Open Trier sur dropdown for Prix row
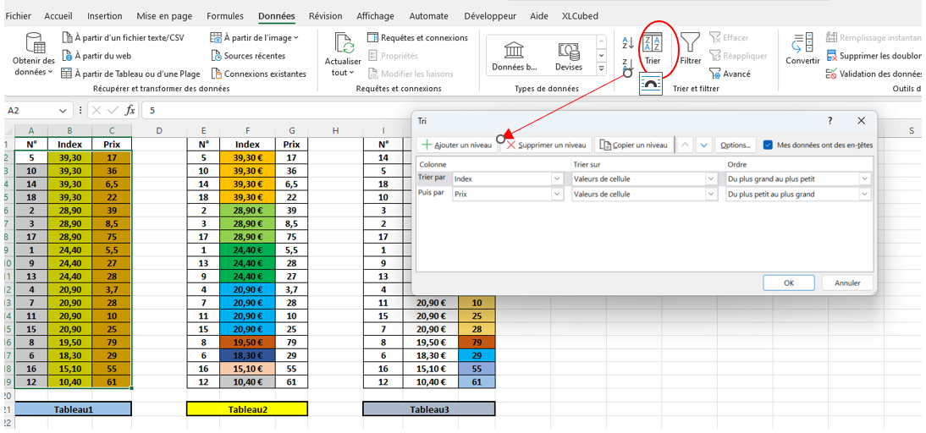926x433 pixels. click(711, 194)
